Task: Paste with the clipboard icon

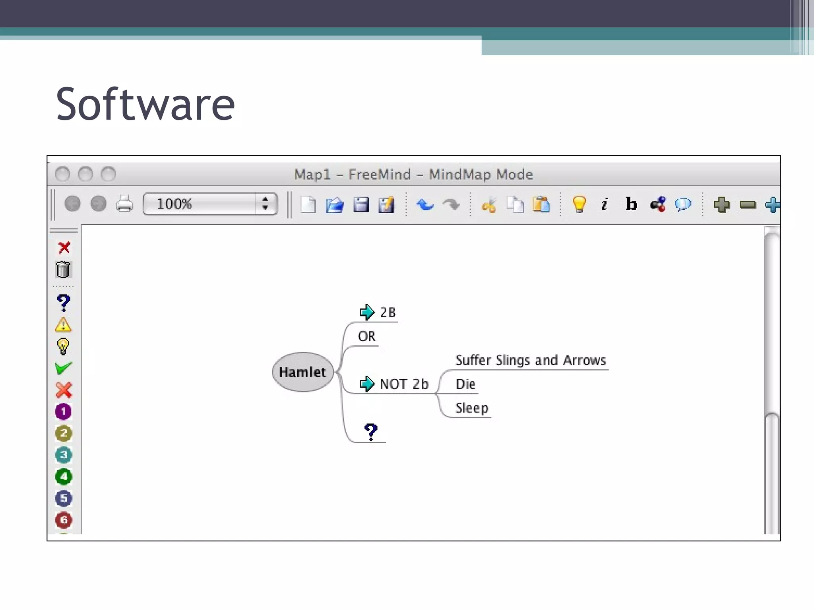Action: click(x=541, y=205)
